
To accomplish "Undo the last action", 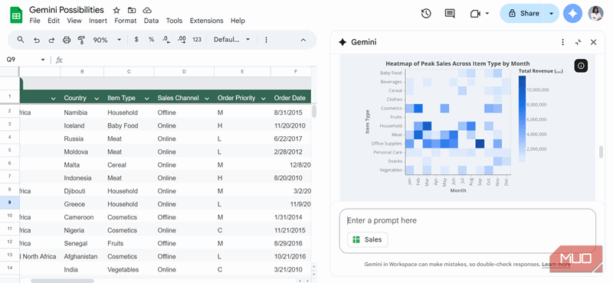I will [x=37, y=40].
